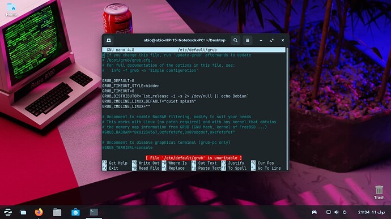
Task: Select the Terminal taskbar icon
Action: 93,212
